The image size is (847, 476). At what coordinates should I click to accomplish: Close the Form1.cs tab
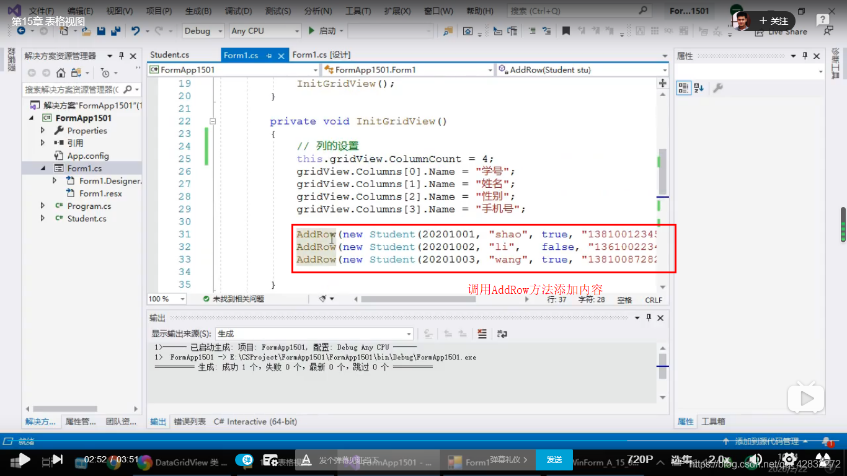(x=281, y=55)
